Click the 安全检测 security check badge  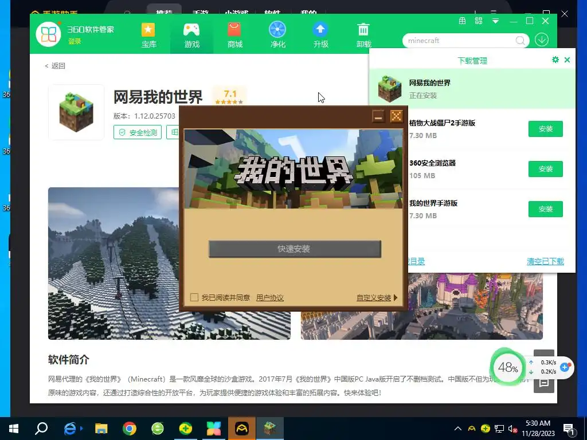tap(138, 132)
